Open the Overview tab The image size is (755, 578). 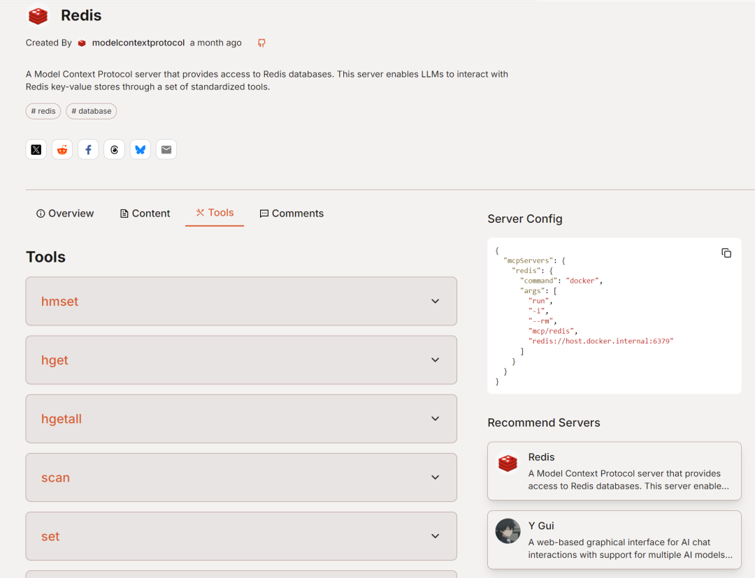[x=66, y=214]
